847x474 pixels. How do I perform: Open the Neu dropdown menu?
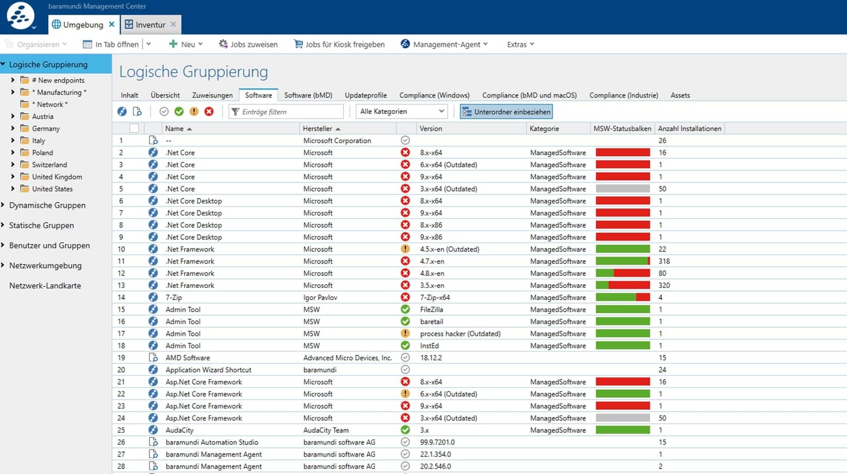click(x=186, y=44)
